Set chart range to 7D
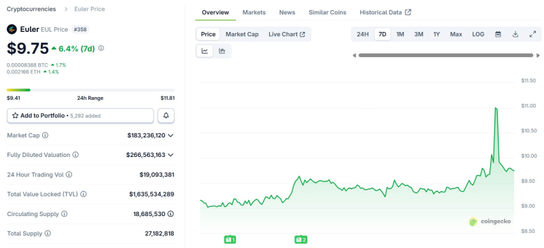544x248 pixels. tap(382, 35)
